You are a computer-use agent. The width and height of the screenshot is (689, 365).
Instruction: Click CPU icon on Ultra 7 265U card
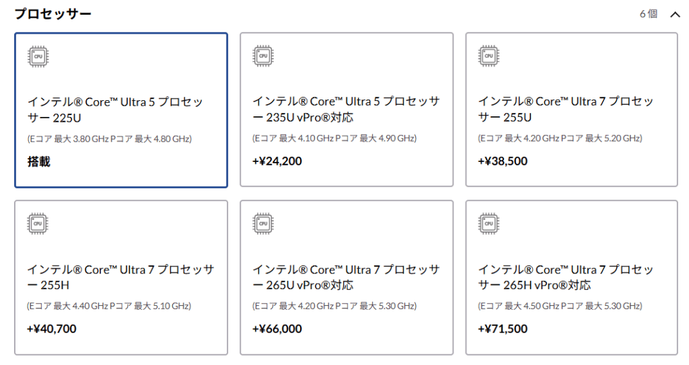click(x=264, y=224)
